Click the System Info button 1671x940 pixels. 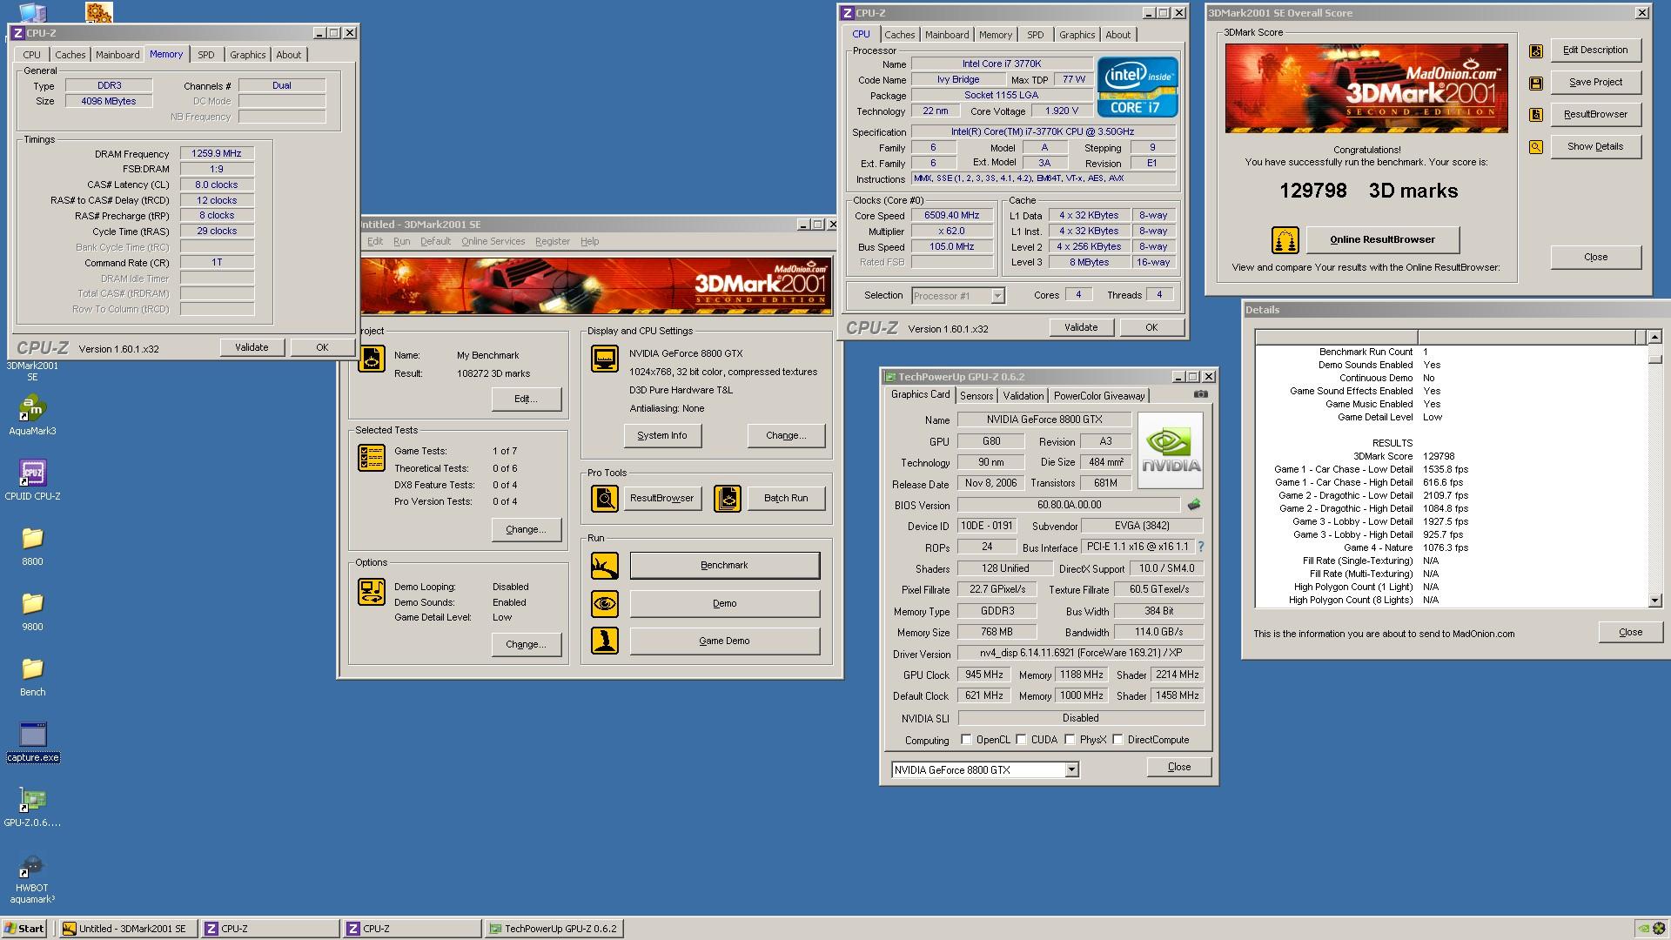tap(662, 436)
